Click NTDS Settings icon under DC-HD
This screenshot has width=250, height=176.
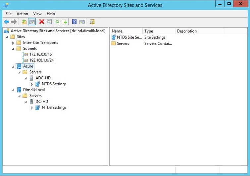pyautogui.click(x=38, y=108)
